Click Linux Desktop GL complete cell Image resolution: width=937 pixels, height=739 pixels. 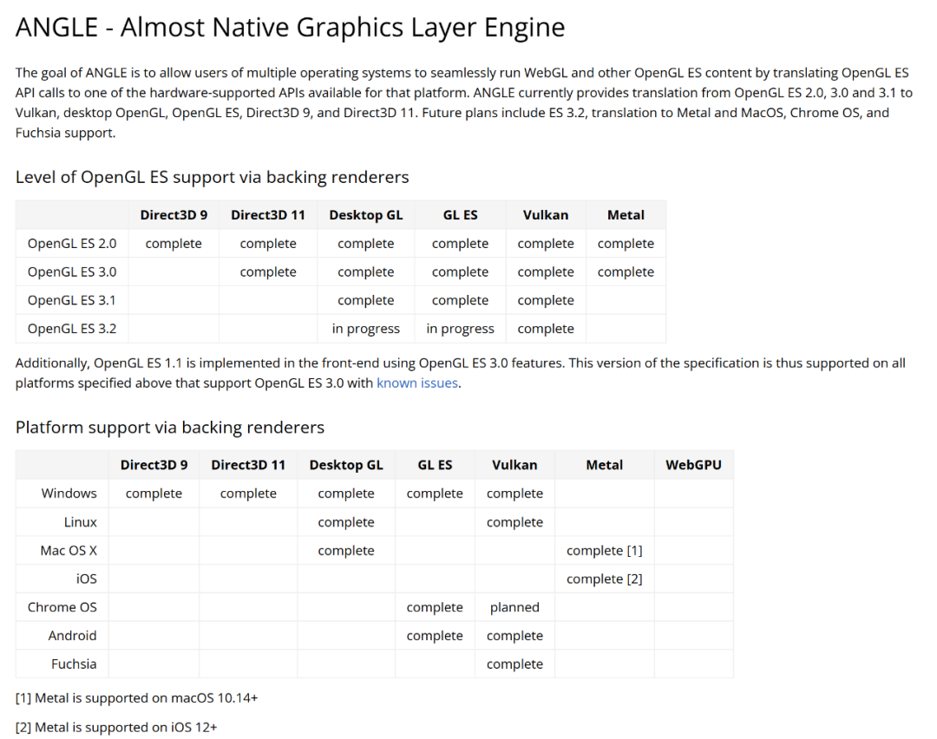tap(346, 522)
